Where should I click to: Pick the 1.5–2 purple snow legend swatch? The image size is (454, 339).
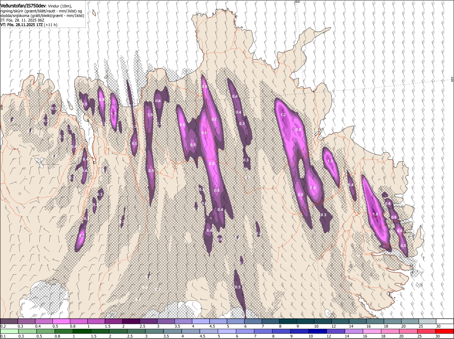click(x=113, y=321)
